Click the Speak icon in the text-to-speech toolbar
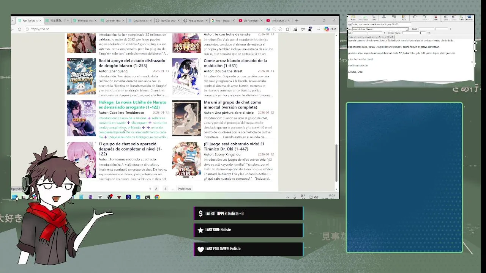486x273 pixels. pos(446,18)
